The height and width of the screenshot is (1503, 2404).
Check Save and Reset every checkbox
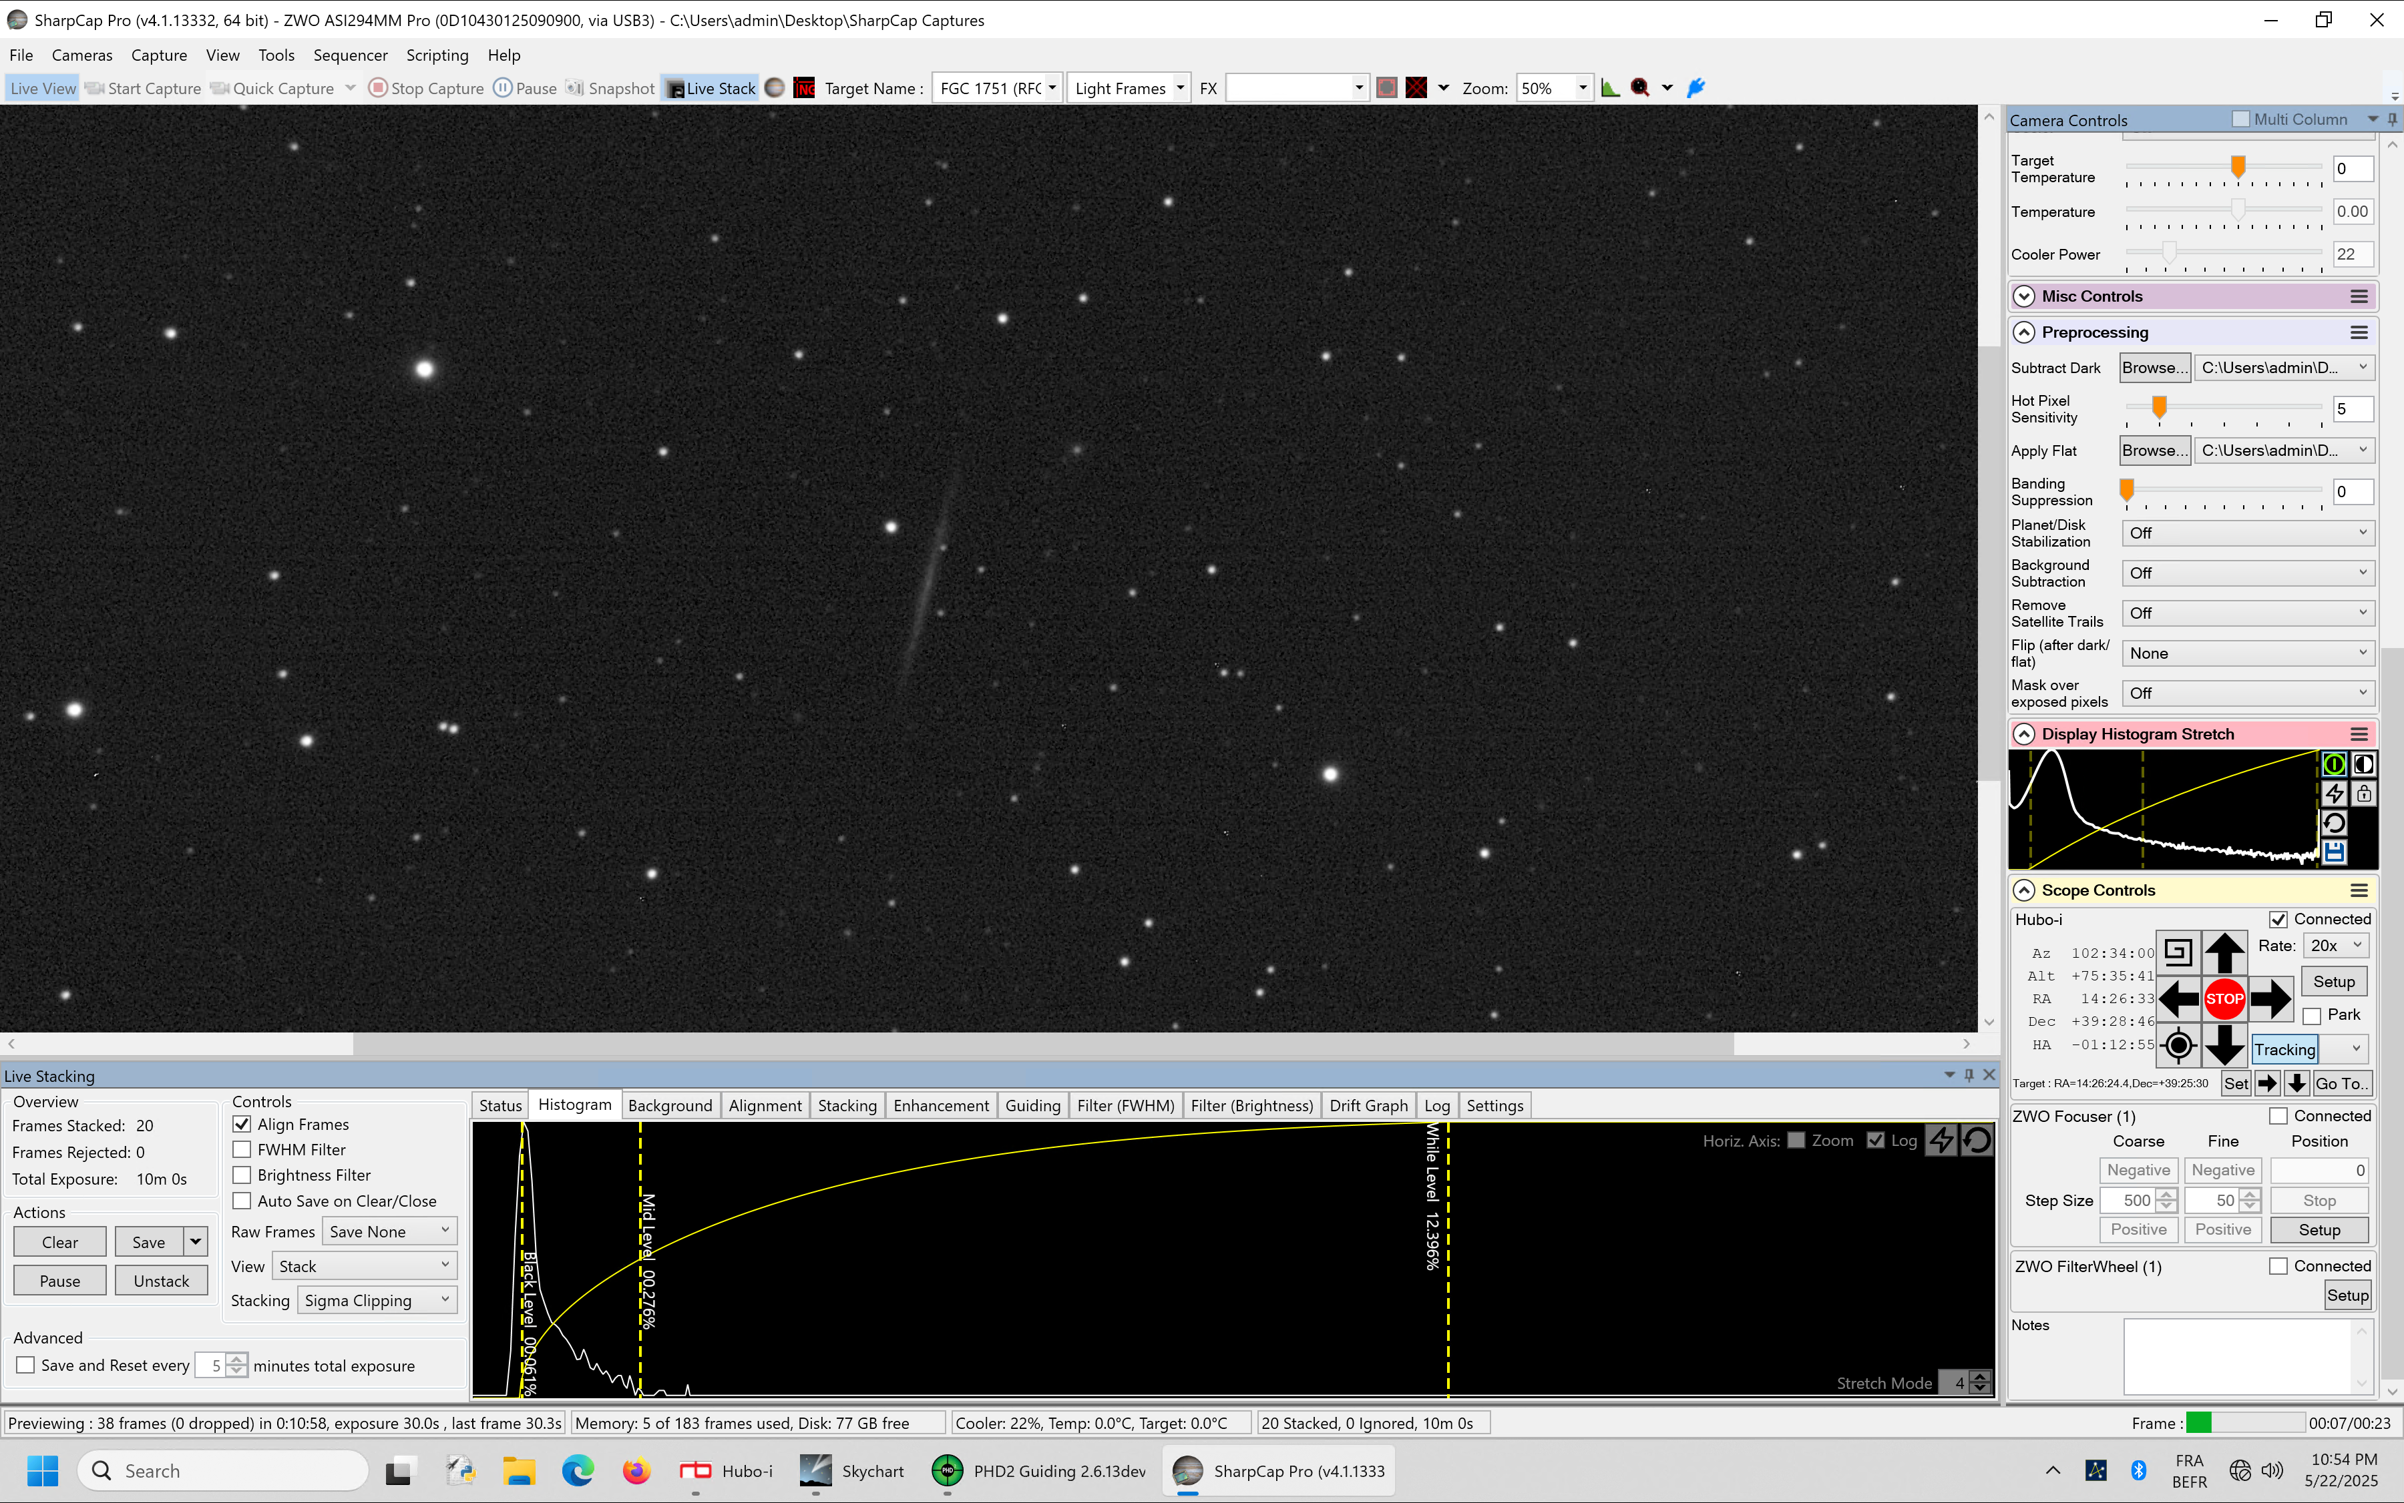coord(26,1365)
